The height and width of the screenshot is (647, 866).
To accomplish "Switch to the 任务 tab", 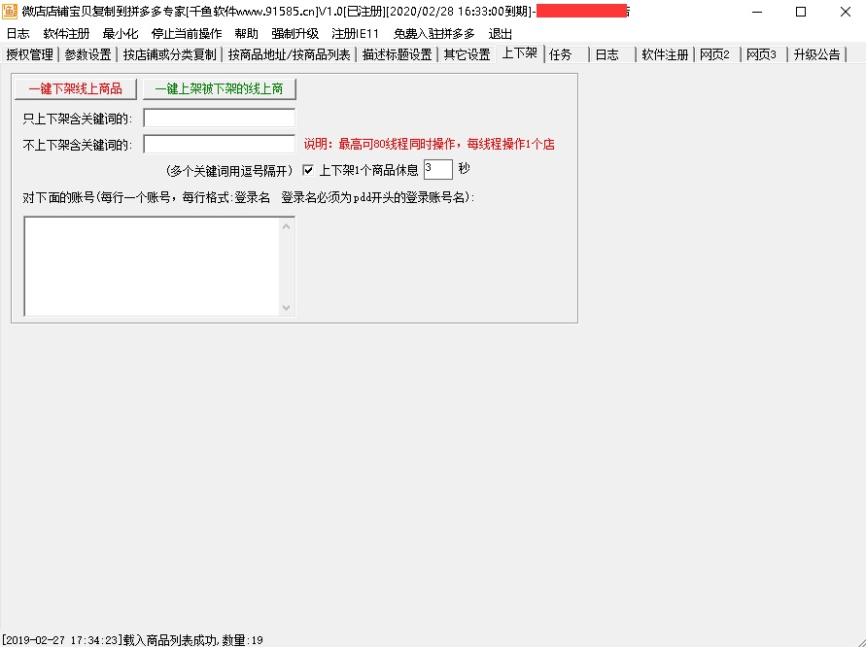I will [x=566, y=54].
